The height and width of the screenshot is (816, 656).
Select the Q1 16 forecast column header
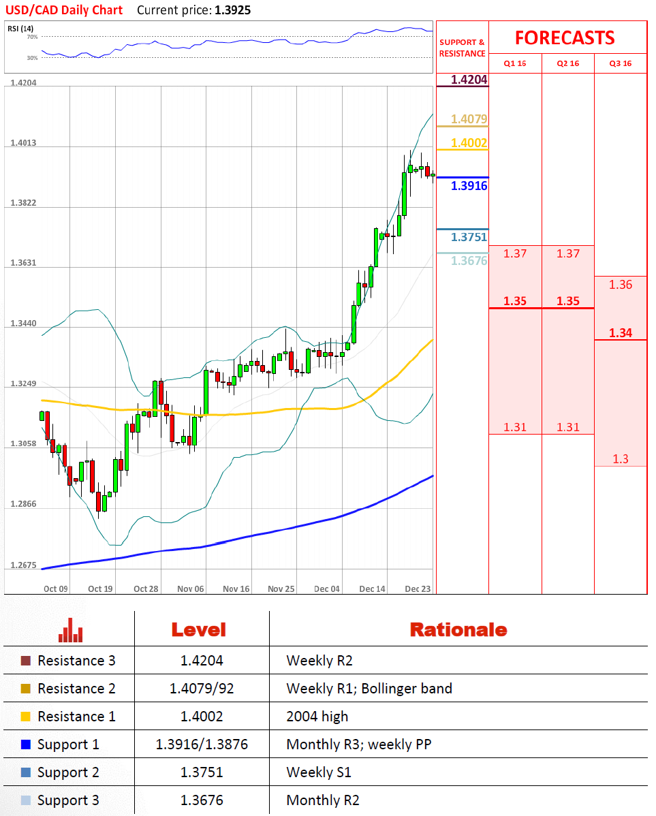coord(514,63)
